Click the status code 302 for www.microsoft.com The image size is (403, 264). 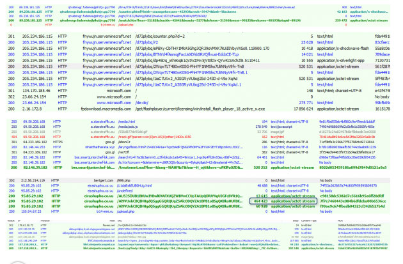coord(12,97)
